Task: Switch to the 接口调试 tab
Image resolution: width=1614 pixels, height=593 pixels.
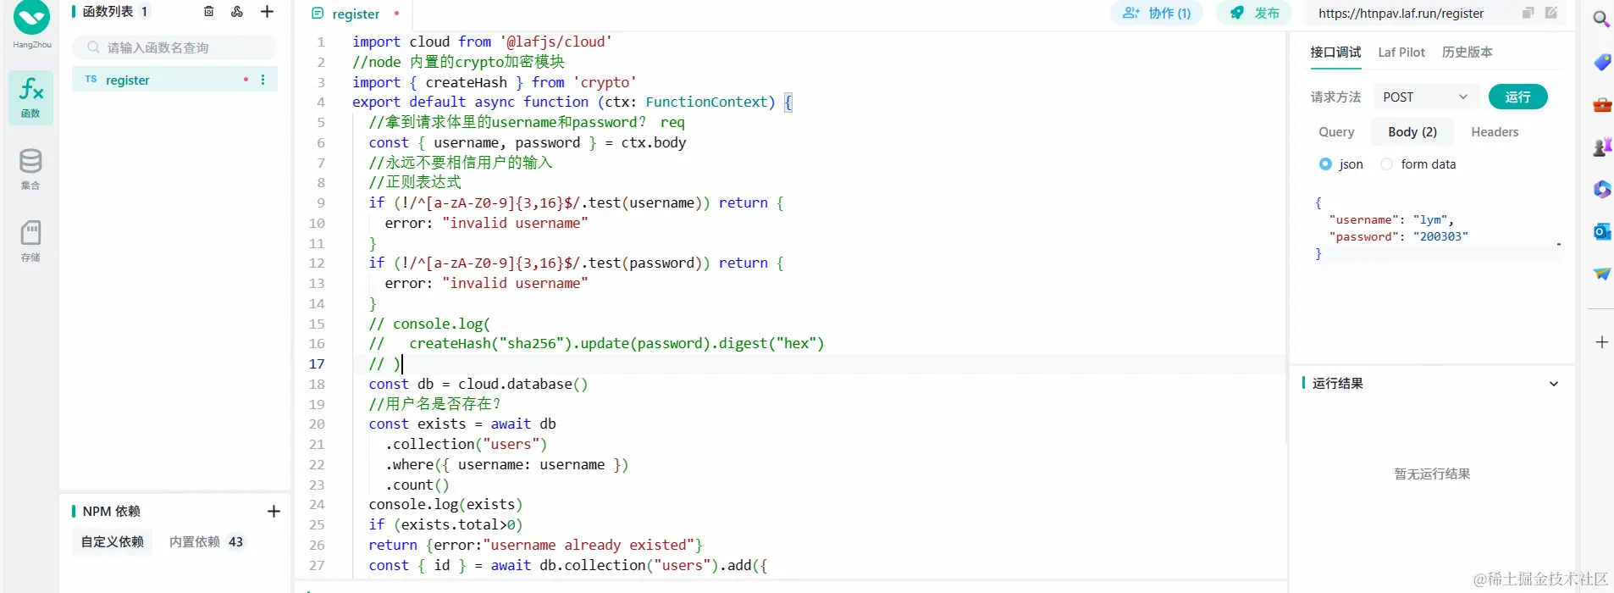Action: [1335, 53]
